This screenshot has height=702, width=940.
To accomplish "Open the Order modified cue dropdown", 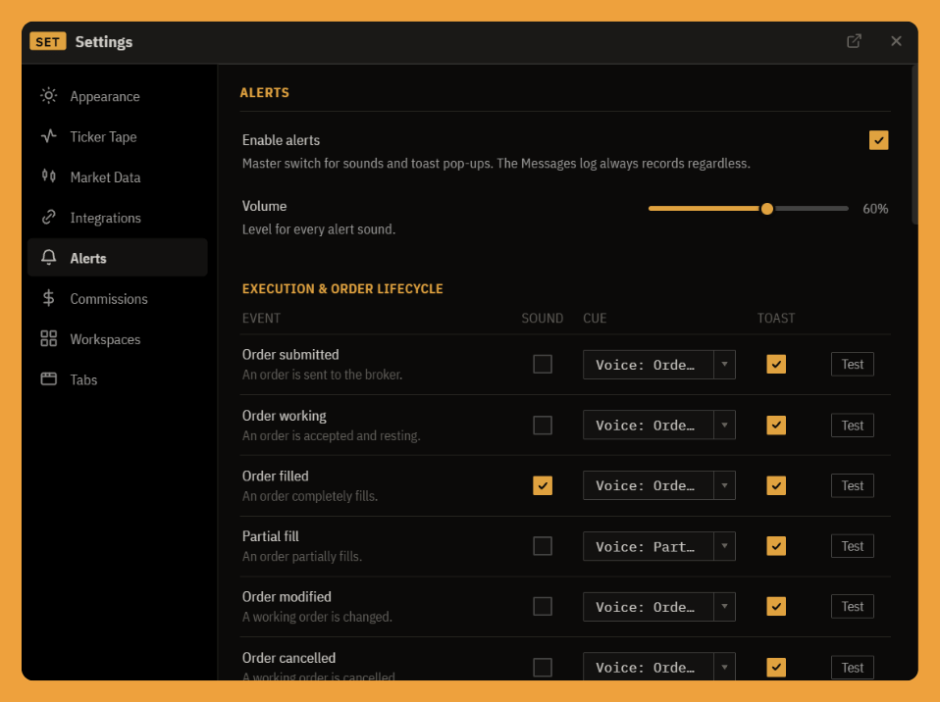I will [658, 607].
